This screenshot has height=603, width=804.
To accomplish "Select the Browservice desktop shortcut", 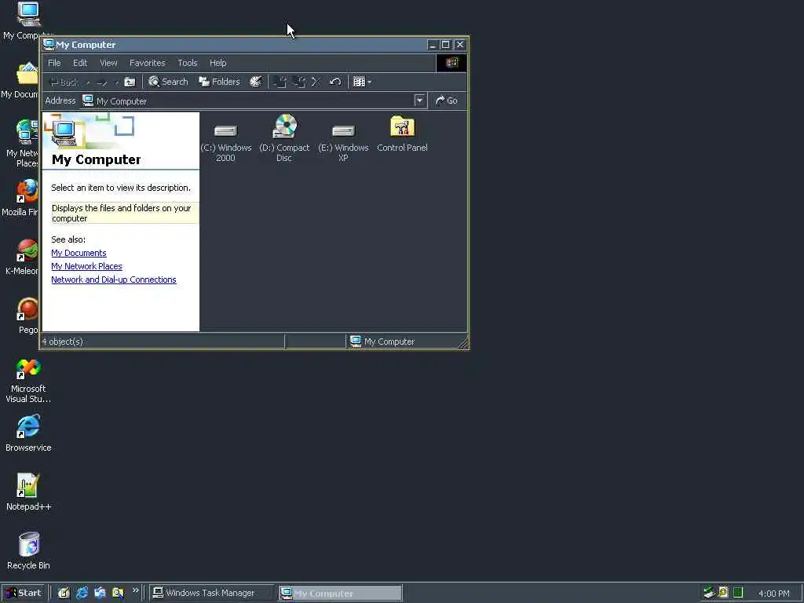I will (x=28, y=433).
